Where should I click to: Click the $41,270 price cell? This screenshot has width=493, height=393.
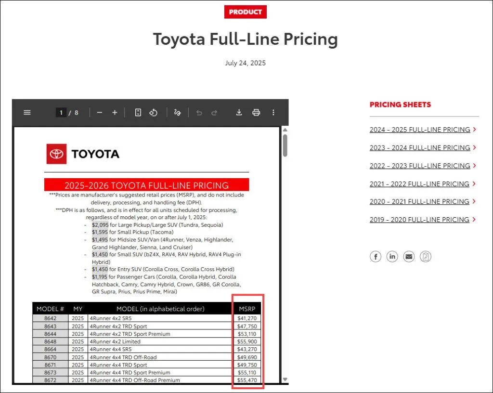[x=247, y=318]
